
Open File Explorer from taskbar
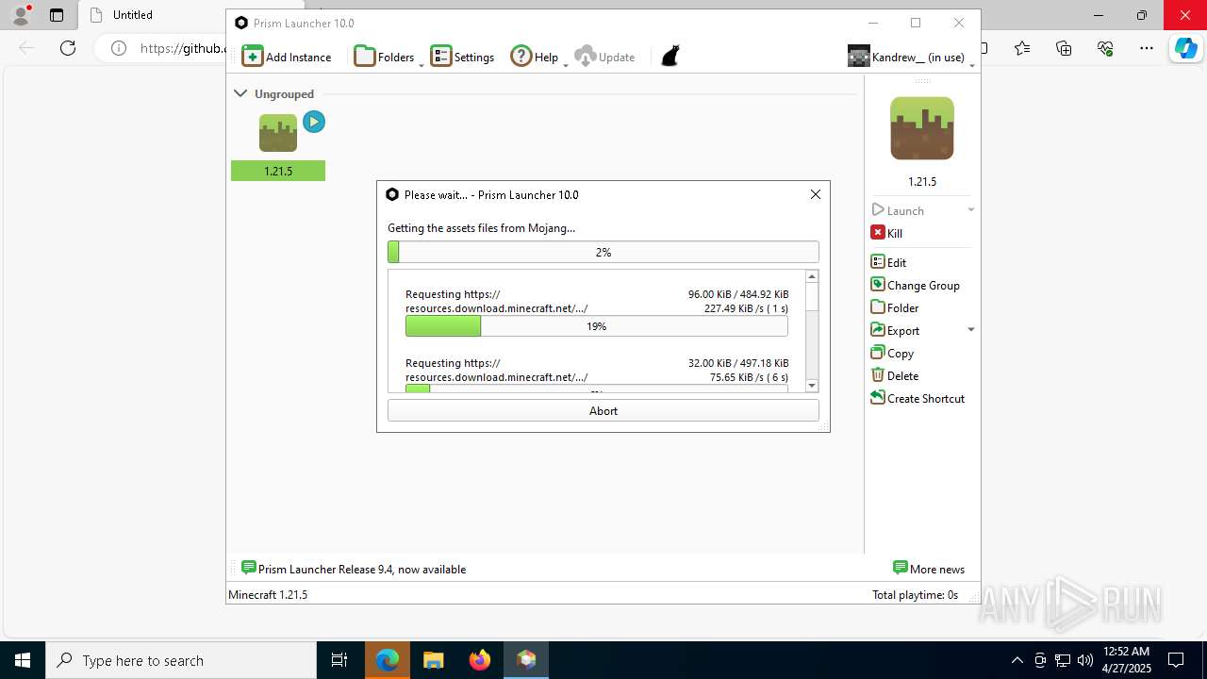(x=433, y=660)
